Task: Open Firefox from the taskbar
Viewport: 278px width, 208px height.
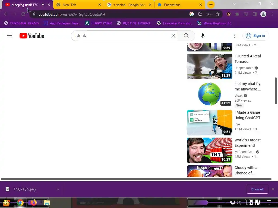Action: coord(33,202)
